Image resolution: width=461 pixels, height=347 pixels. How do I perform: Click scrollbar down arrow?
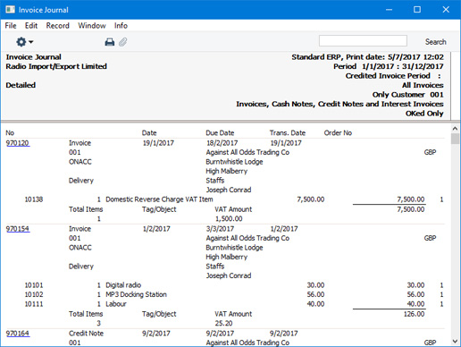(x=455, y=341)
